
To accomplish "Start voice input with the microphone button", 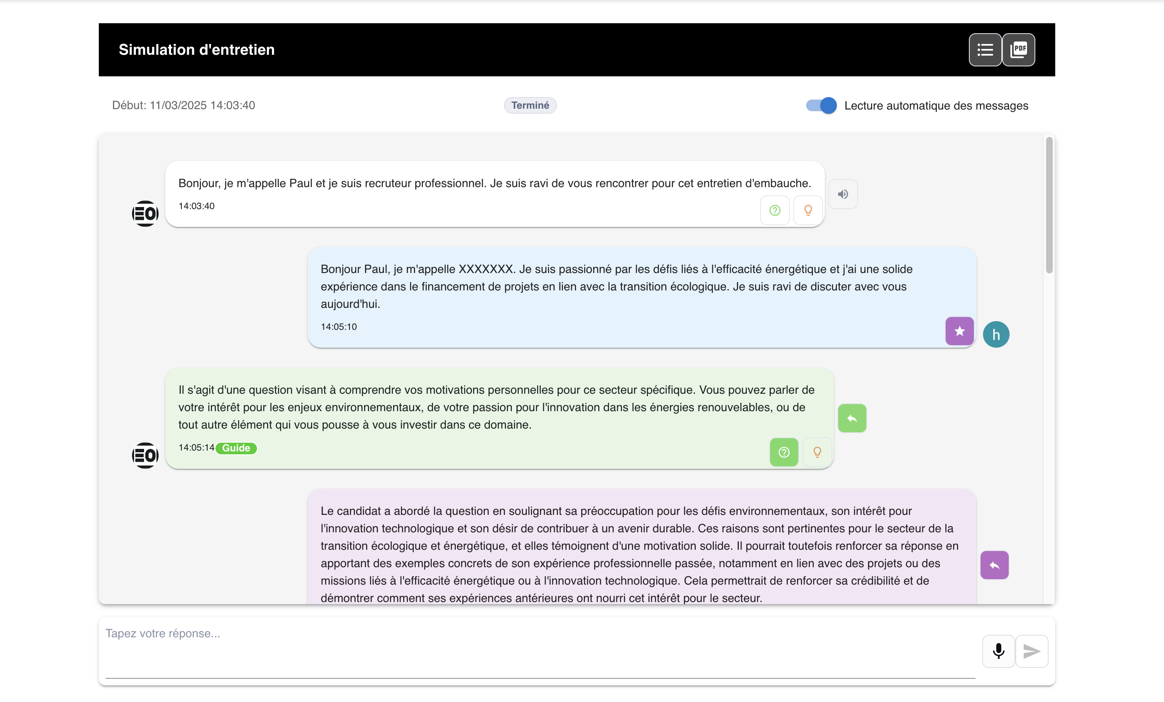I will 998,651.
